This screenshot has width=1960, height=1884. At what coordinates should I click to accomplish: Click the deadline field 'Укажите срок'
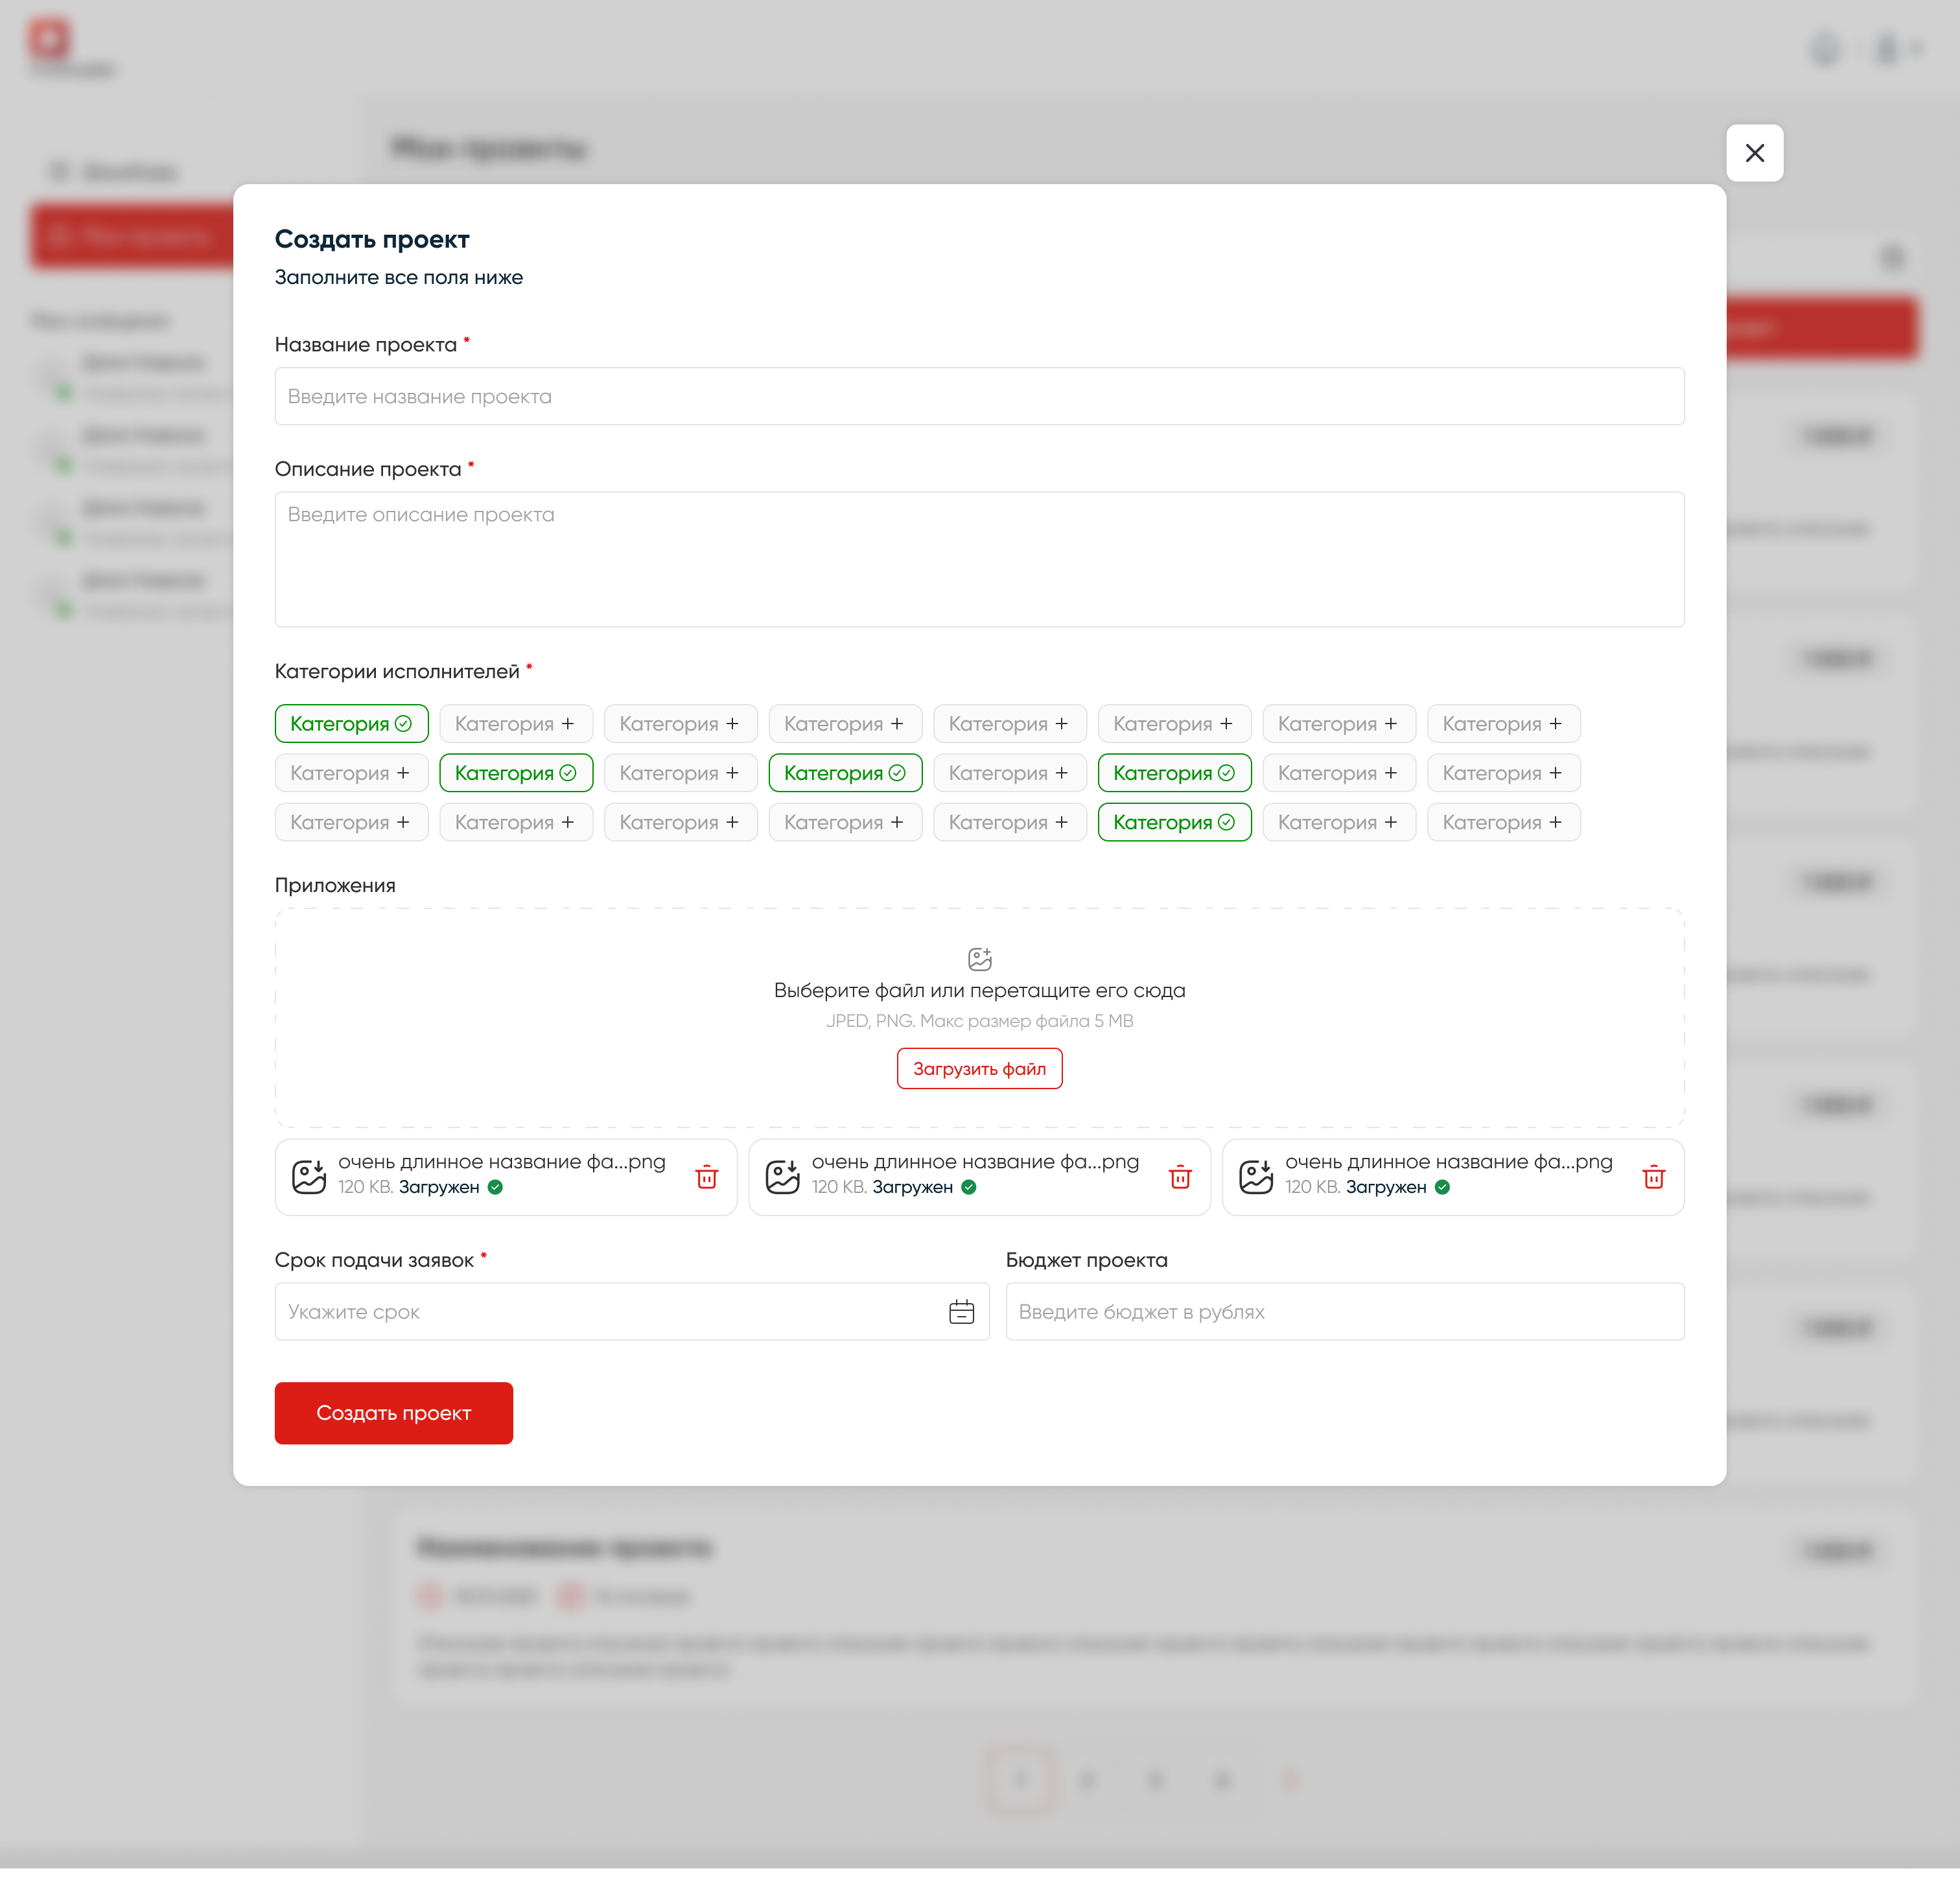[x=632, y=1311]
